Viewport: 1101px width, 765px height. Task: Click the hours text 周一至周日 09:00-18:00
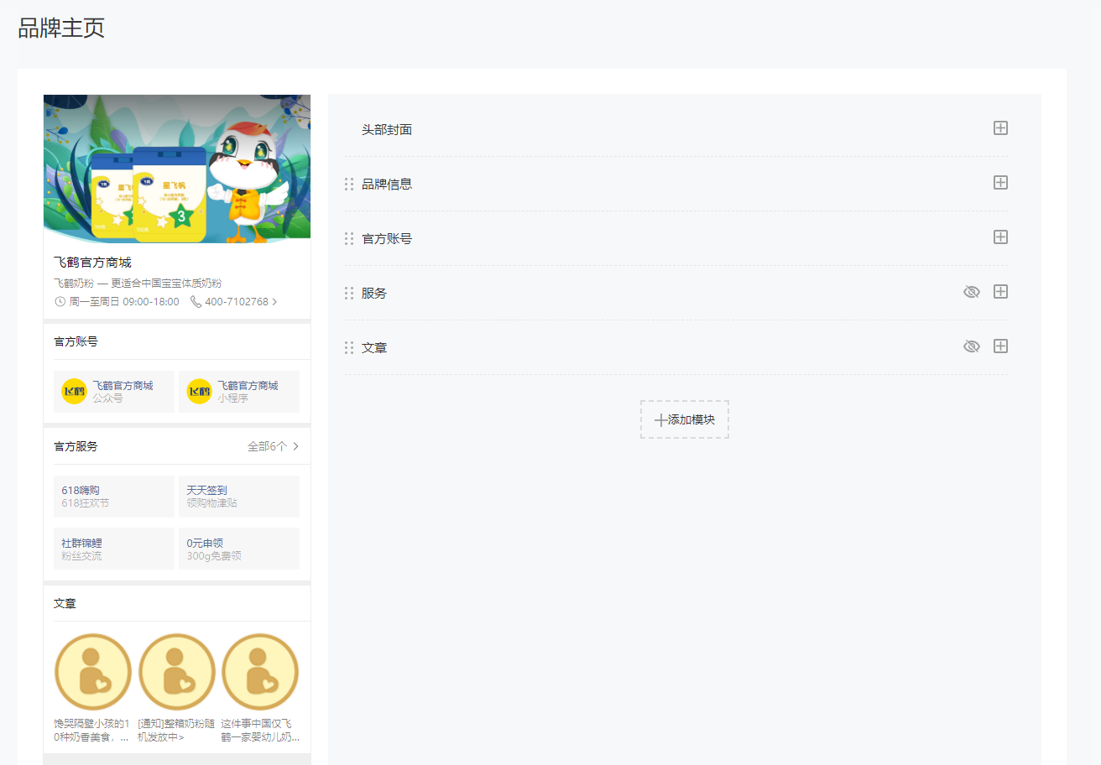point(124,302)
